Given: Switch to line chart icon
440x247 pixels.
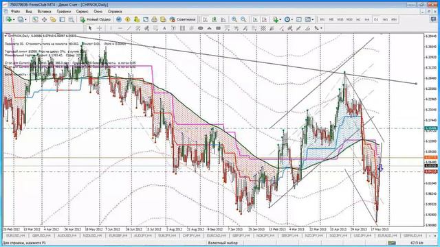Looking at the screenshot, I should click(223, 19).
